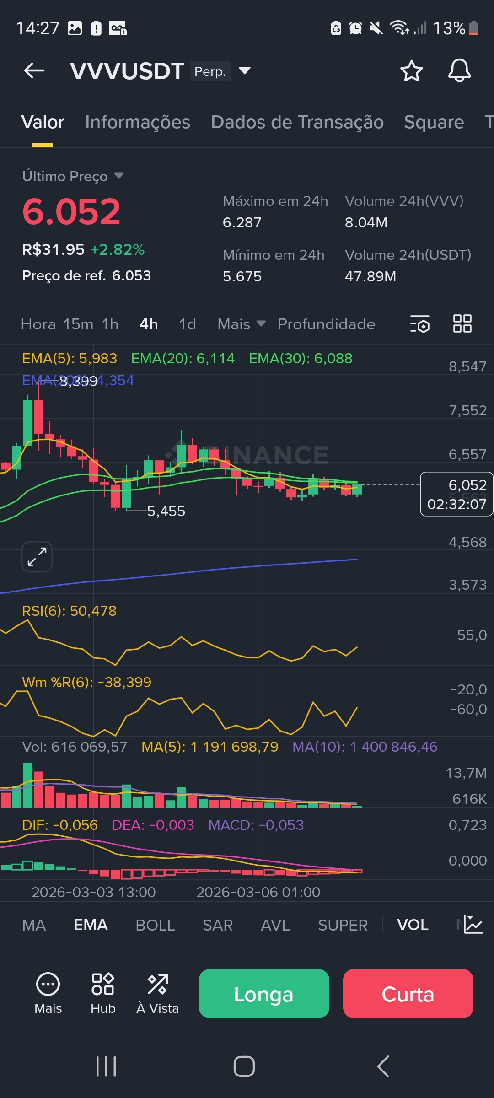Enable the AVL indicator
This screenshot has width=494, height=1098.
275,925
